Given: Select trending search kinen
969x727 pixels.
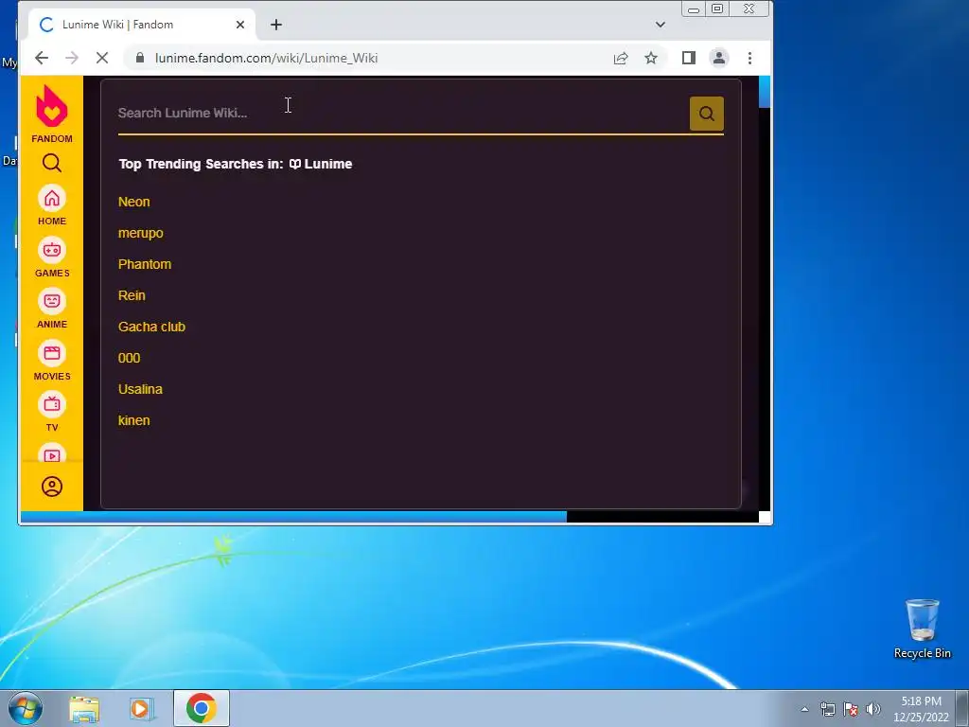Looking at the screenshot, I should 134,420.
